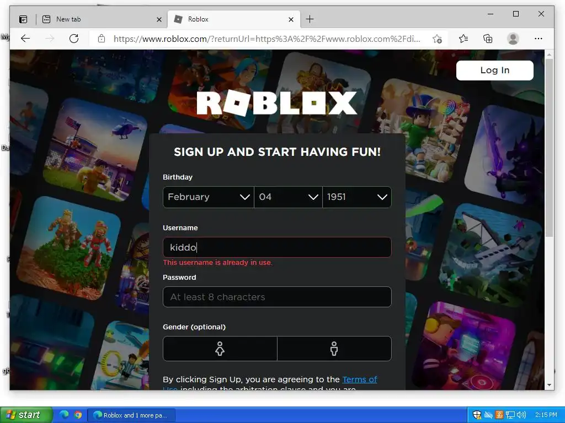Click the Sign Up and Start Having Fun heading
This screenshot has height=423, width=565.
(277, 152)
